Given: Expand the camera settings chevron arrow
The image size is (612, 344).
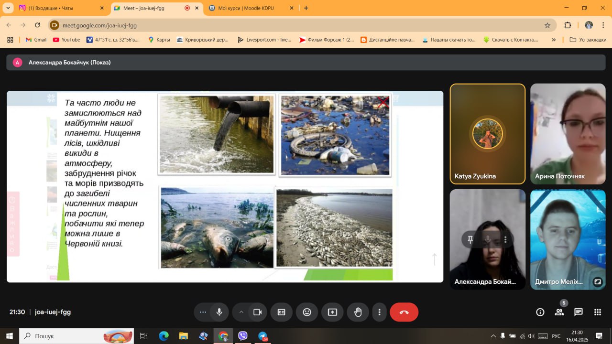Looking at the screenshot, I should (x=241, y=312).
